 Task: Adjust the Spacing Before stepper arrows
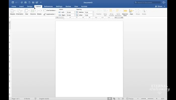(x=93, y=12)
